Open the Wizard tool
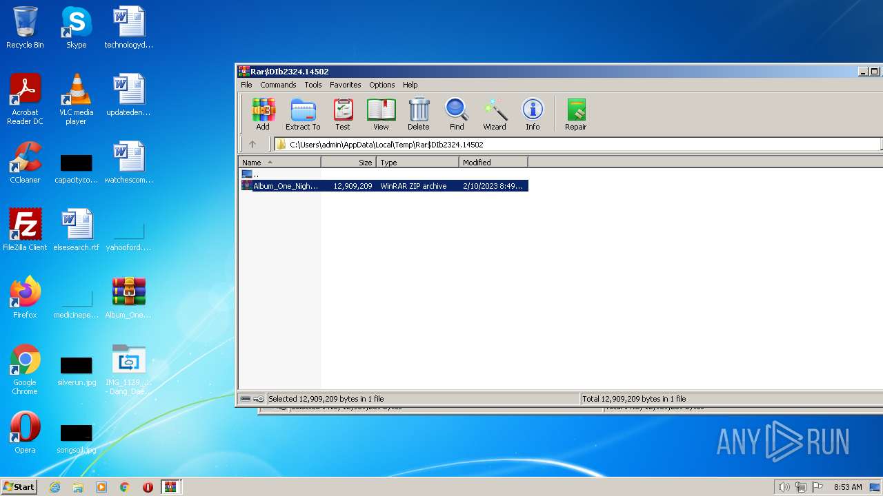The height and width of the screenshot is (496, 883). [x=495, y=114]
